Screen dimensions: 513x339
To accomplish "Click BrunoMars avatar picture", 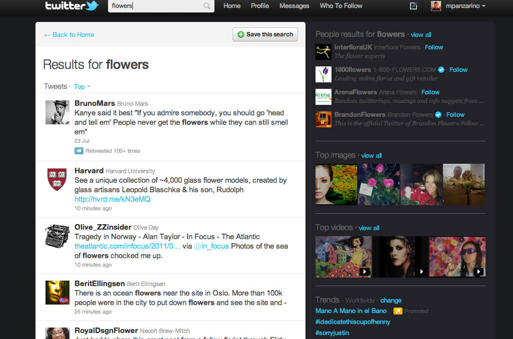I will point(57,112).
